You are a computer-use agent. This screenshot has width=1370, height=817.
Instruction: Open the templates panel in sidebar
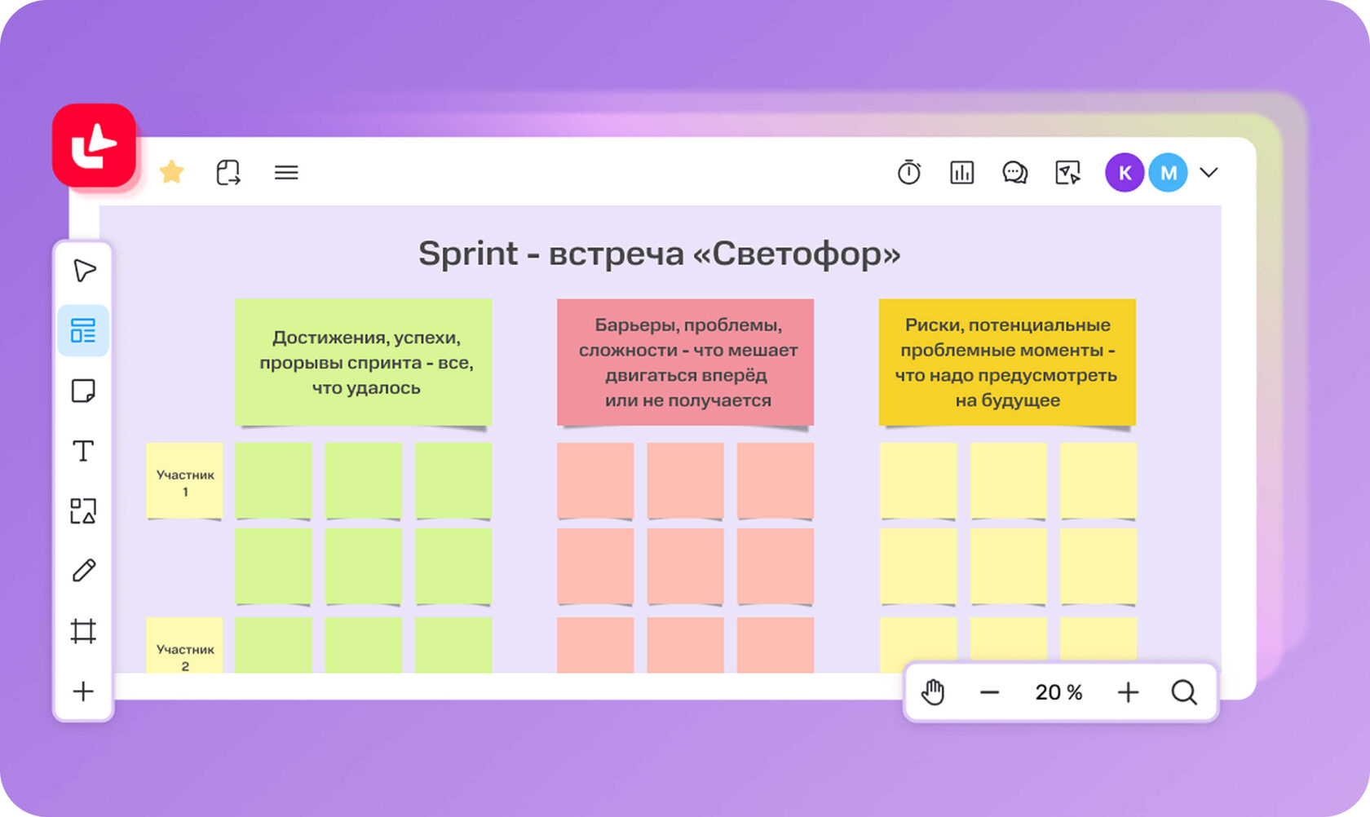[83, 331]
